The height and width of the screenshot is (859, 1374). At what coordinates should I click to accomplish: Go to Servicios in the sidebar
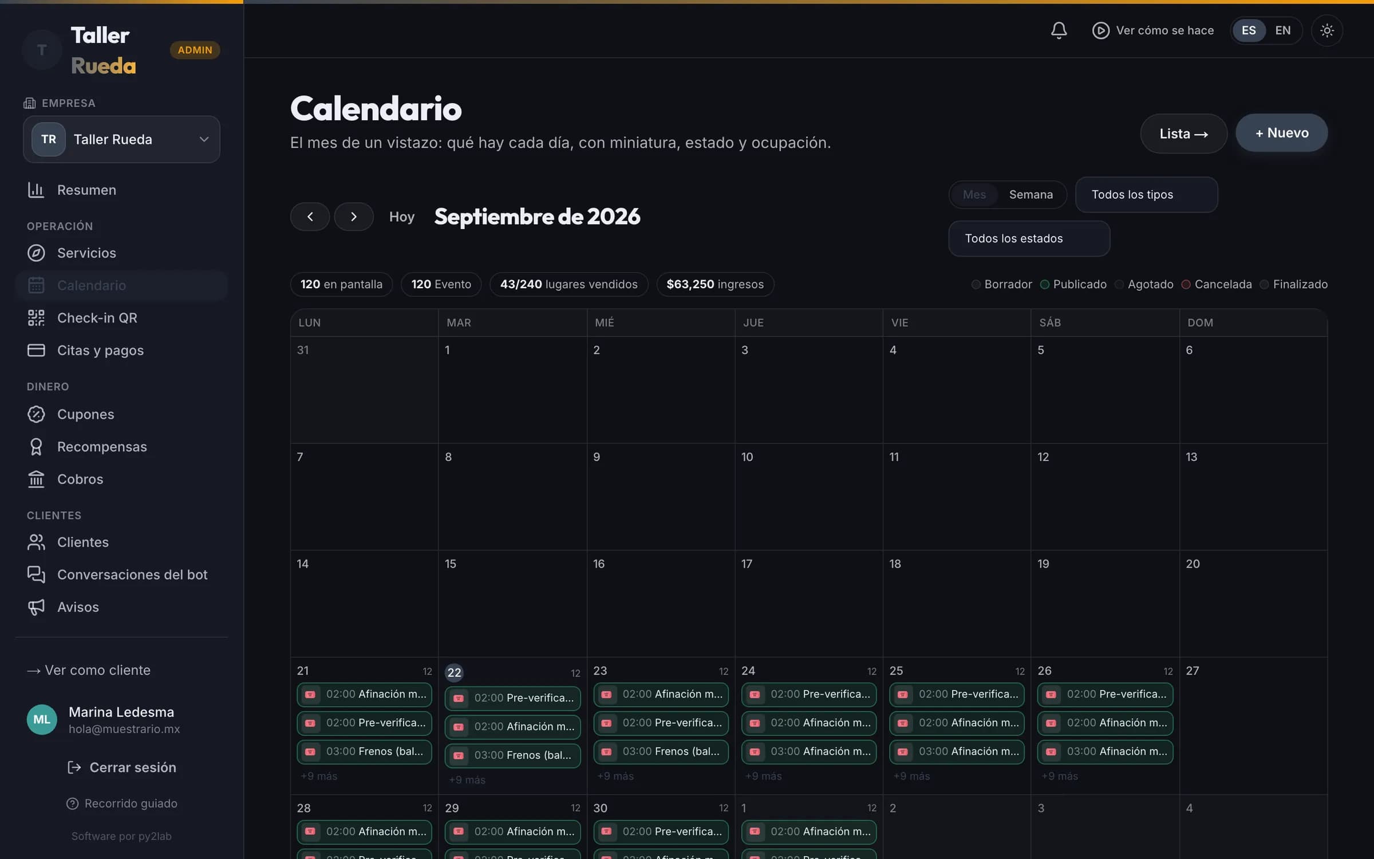[121, 253]
